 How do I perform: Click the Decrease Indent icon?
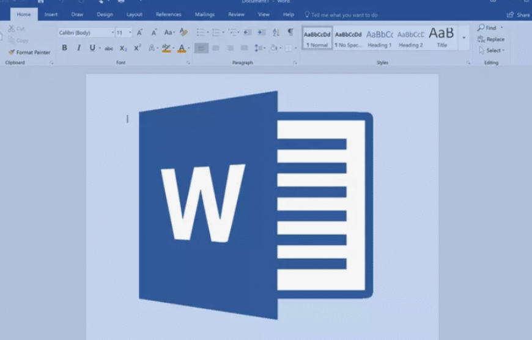pyautogui.click(x=248, y=32)
